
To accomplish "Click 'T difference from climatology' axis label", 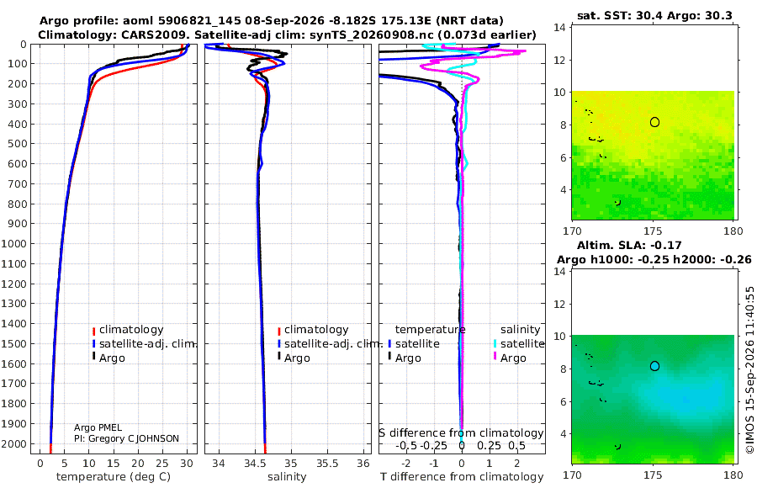I will point(462,477).
